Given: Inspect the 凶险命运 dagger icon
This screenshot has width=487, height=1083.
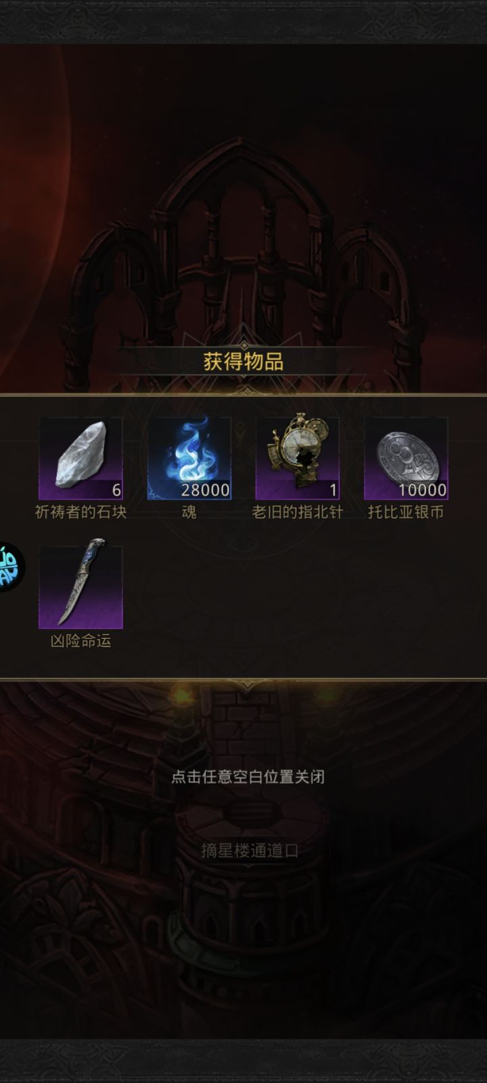Looking at the screenshot, I should (80, 587).
